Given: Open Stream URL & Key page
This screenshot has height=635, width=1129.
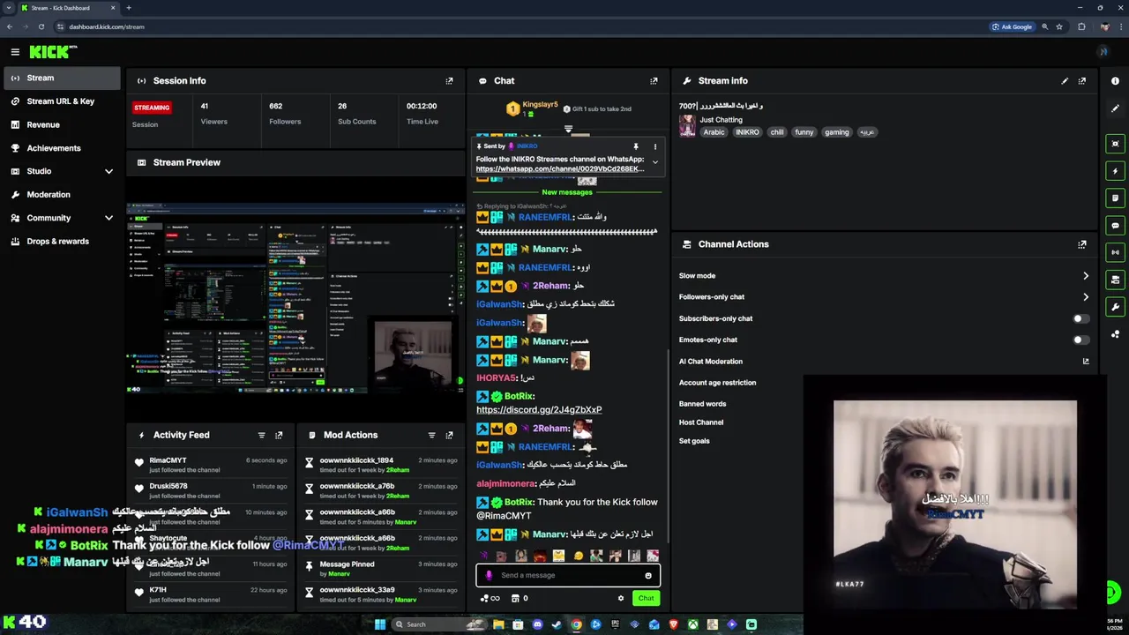Looking at the screenshot, I should (x=62, y=101).
